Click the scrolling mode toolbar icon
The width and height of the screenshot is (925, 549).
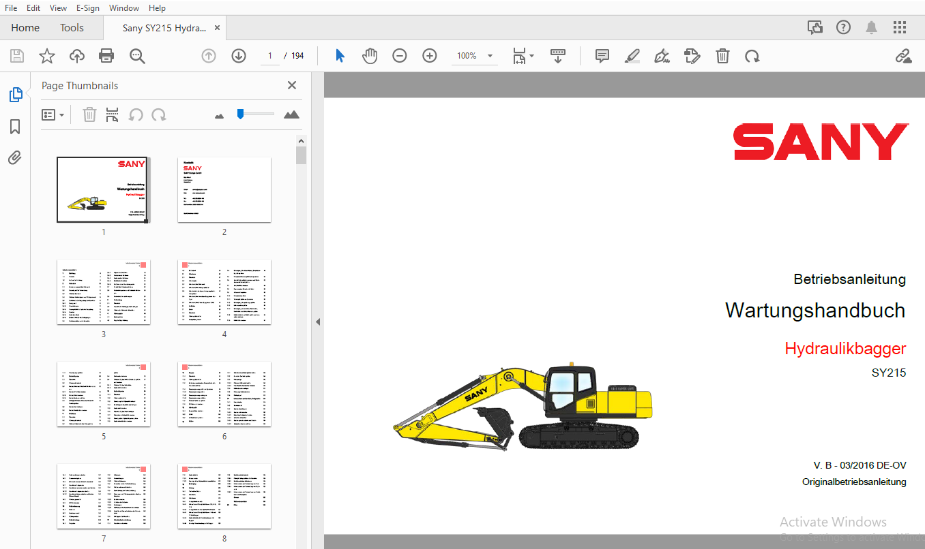[558, 56]
